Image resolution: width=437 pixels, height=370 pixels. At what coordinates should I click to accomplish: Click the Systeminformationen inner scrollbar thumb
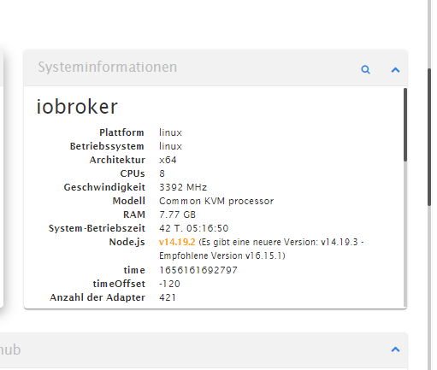point(405,125)
